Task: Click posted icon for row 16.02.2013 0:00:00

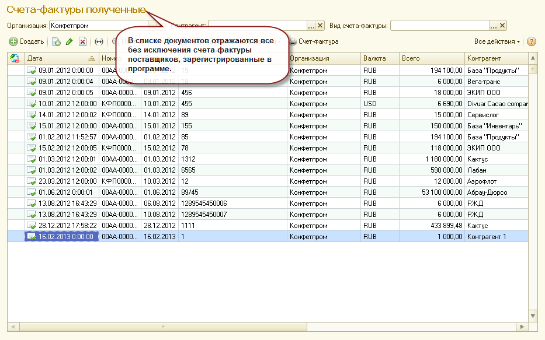Action: [x=32, y=237]
